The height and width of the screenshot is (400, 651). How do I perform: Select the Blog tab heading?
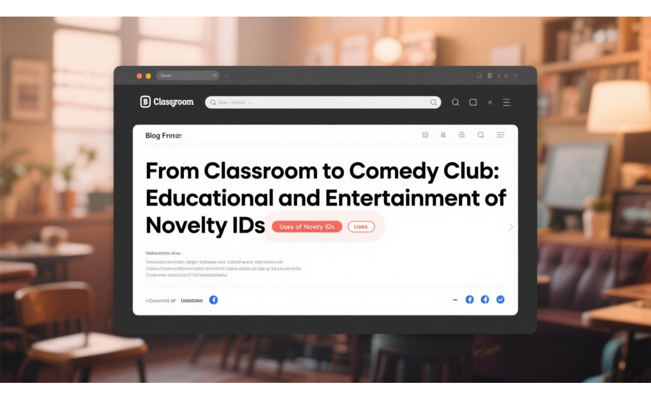click(163, 135)
